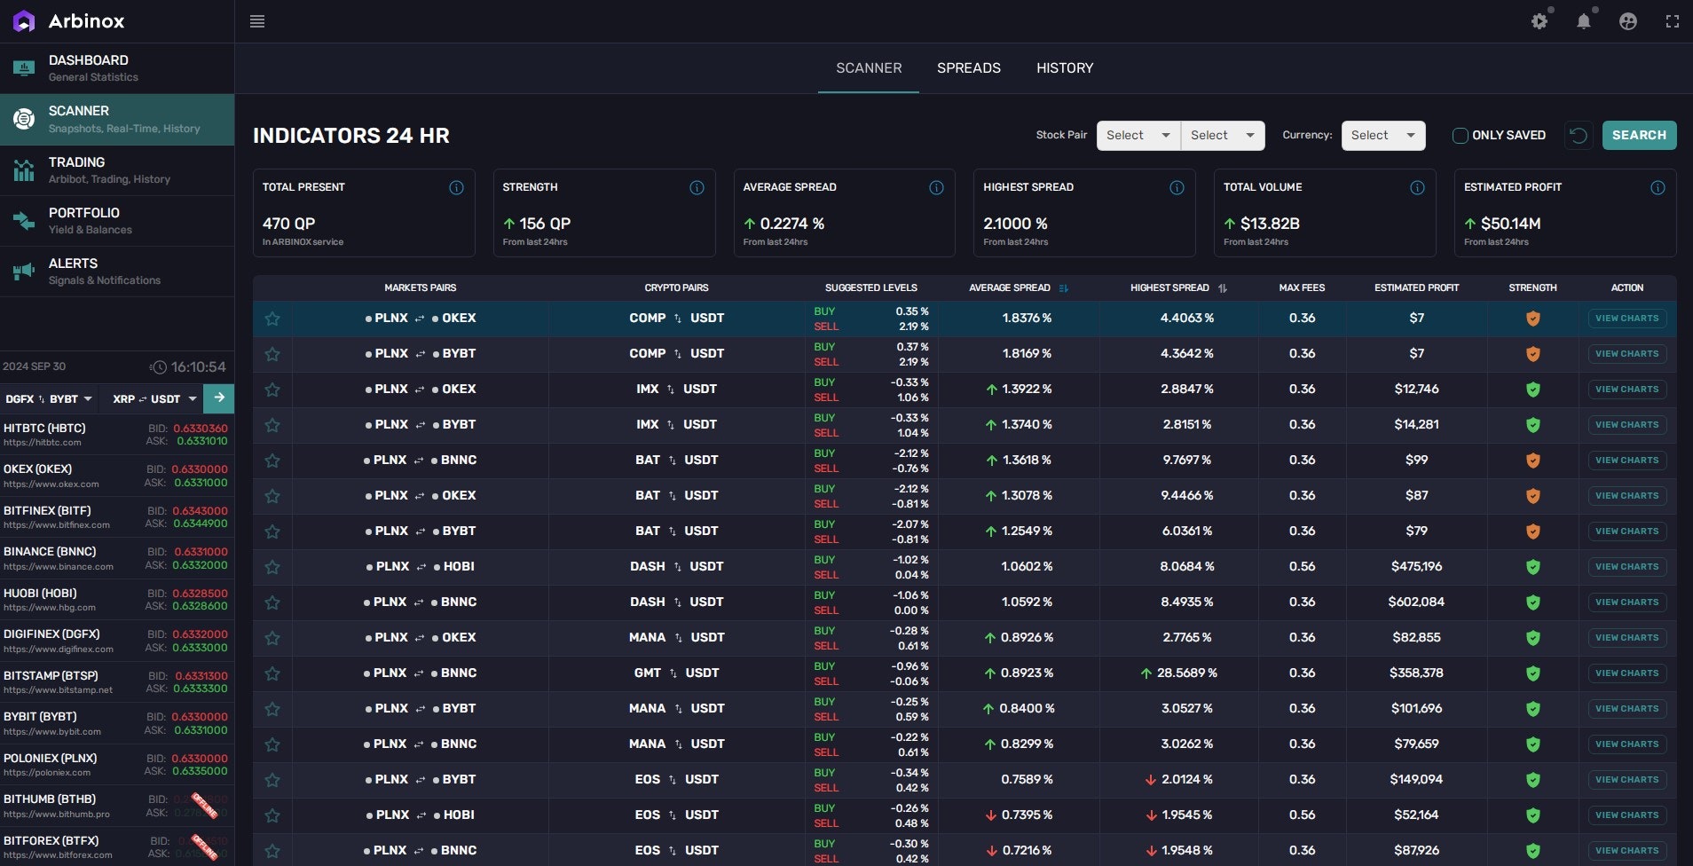Image resolution: width=1693 pixels, height=866 pixels.
Task: Select the BITFINEX (BITF) ticker entry
Action: click(x=117, y=517)
